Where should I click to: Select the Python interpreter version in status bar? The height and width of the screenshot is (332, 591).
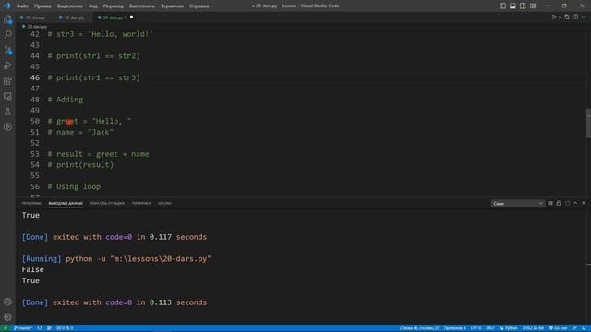[x=533, y=328]
